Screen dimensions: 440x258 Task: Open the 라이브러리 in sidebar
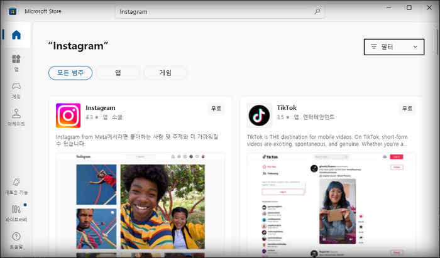click(x=16, y=213)
